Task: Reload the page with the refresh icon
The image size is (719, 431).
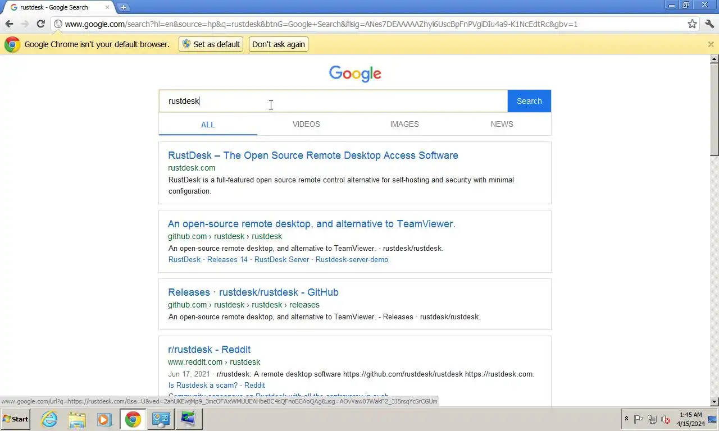Action: (x=40, y=24)
